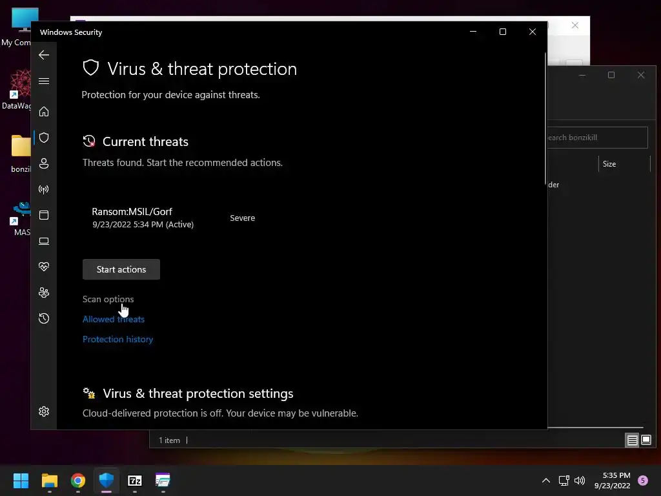Click the Start actions button
This screenshot has height=496, width=661.
tap(121, 269)
